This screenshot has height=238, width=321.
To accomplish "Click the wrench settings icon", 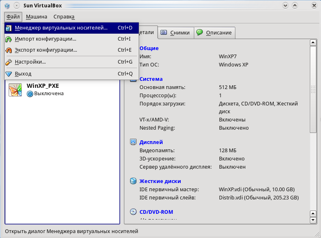I will 9,62.
